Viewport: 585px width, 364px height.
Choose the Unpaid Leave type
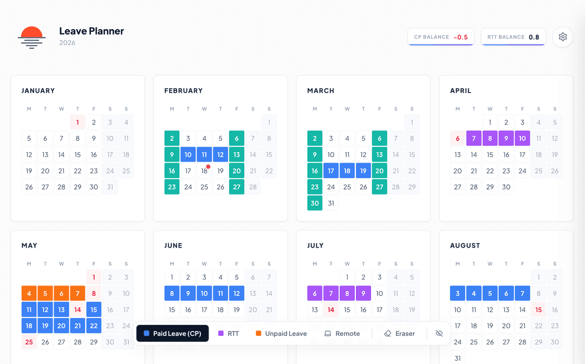click(281, 334)
